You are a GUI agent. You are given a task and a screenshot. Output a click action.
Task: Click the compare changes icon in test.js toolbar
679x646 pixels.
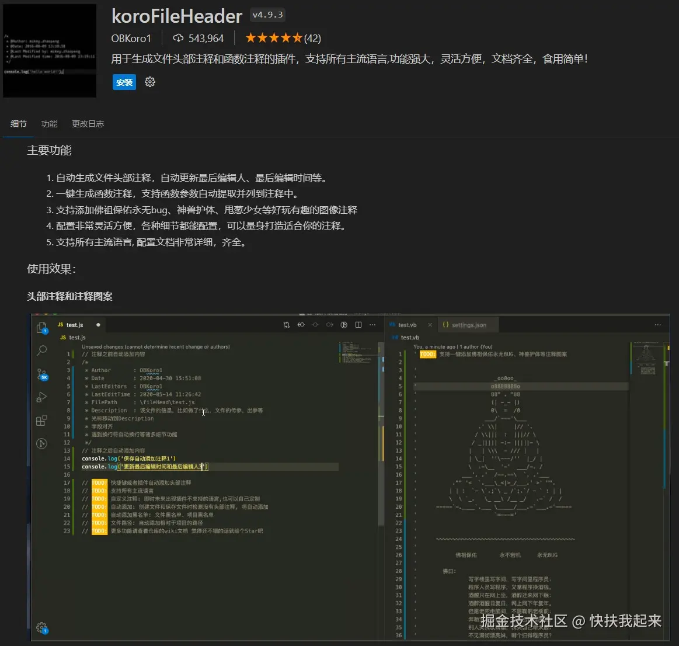(x=286, y=325)
